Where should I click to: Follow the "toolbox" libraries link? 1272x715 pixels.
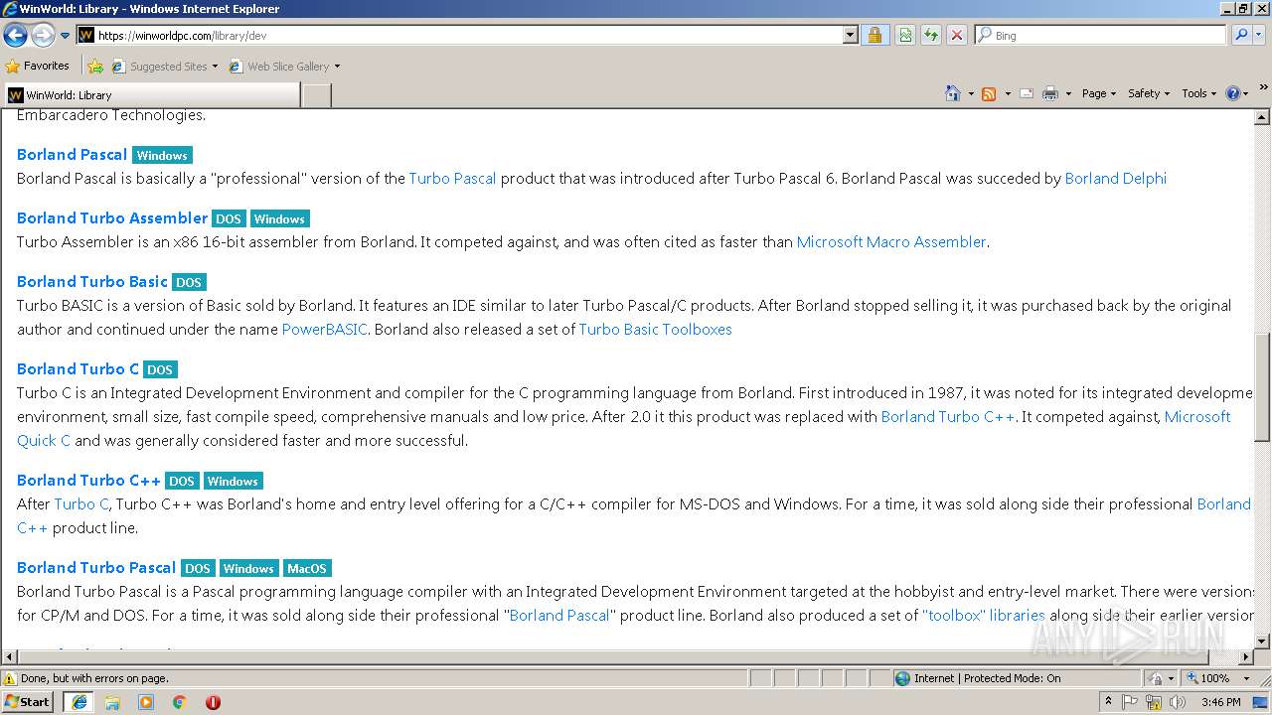click(x=984, y=616)
